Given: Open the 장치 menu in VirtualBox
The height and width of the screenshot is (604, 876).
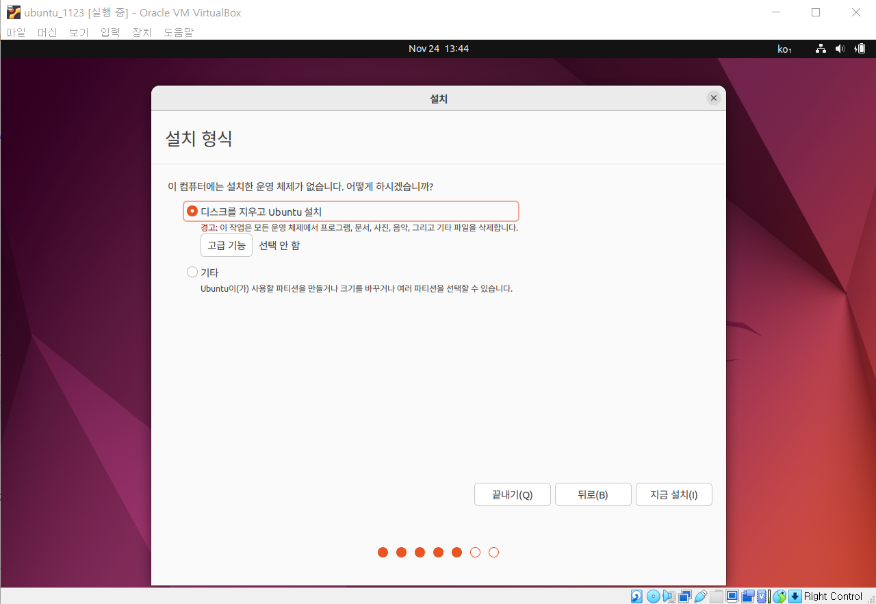Looking at the screenshot, I should tap(142, 32).
